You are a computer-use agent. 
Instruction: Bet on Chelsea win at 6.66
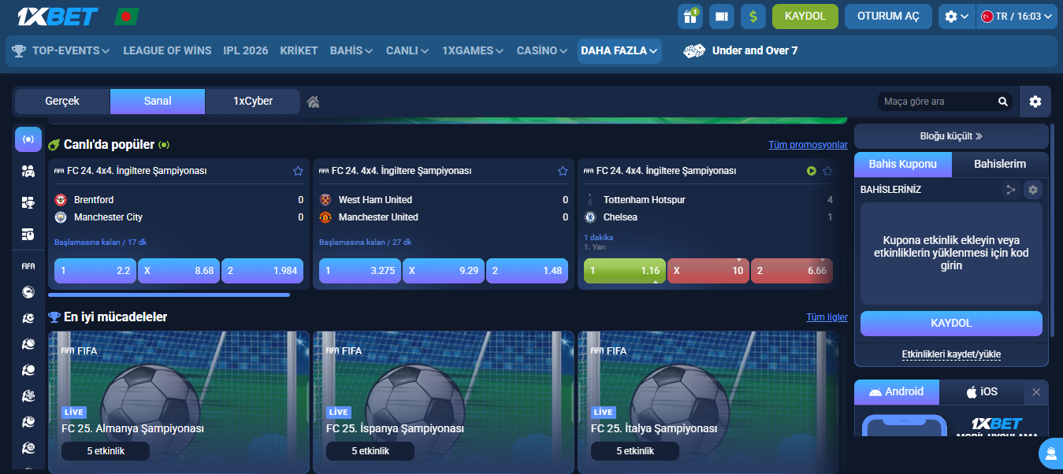(792, 271)
